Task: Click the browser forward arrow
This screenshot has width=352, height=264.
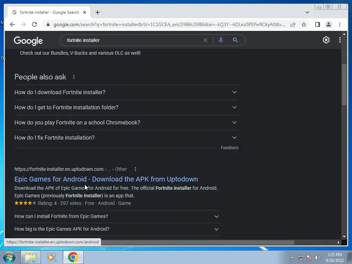Action: click(23, 24)
